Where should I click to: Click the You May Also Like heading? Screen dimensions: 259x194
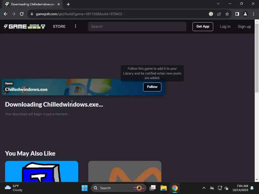pos(30,153)
